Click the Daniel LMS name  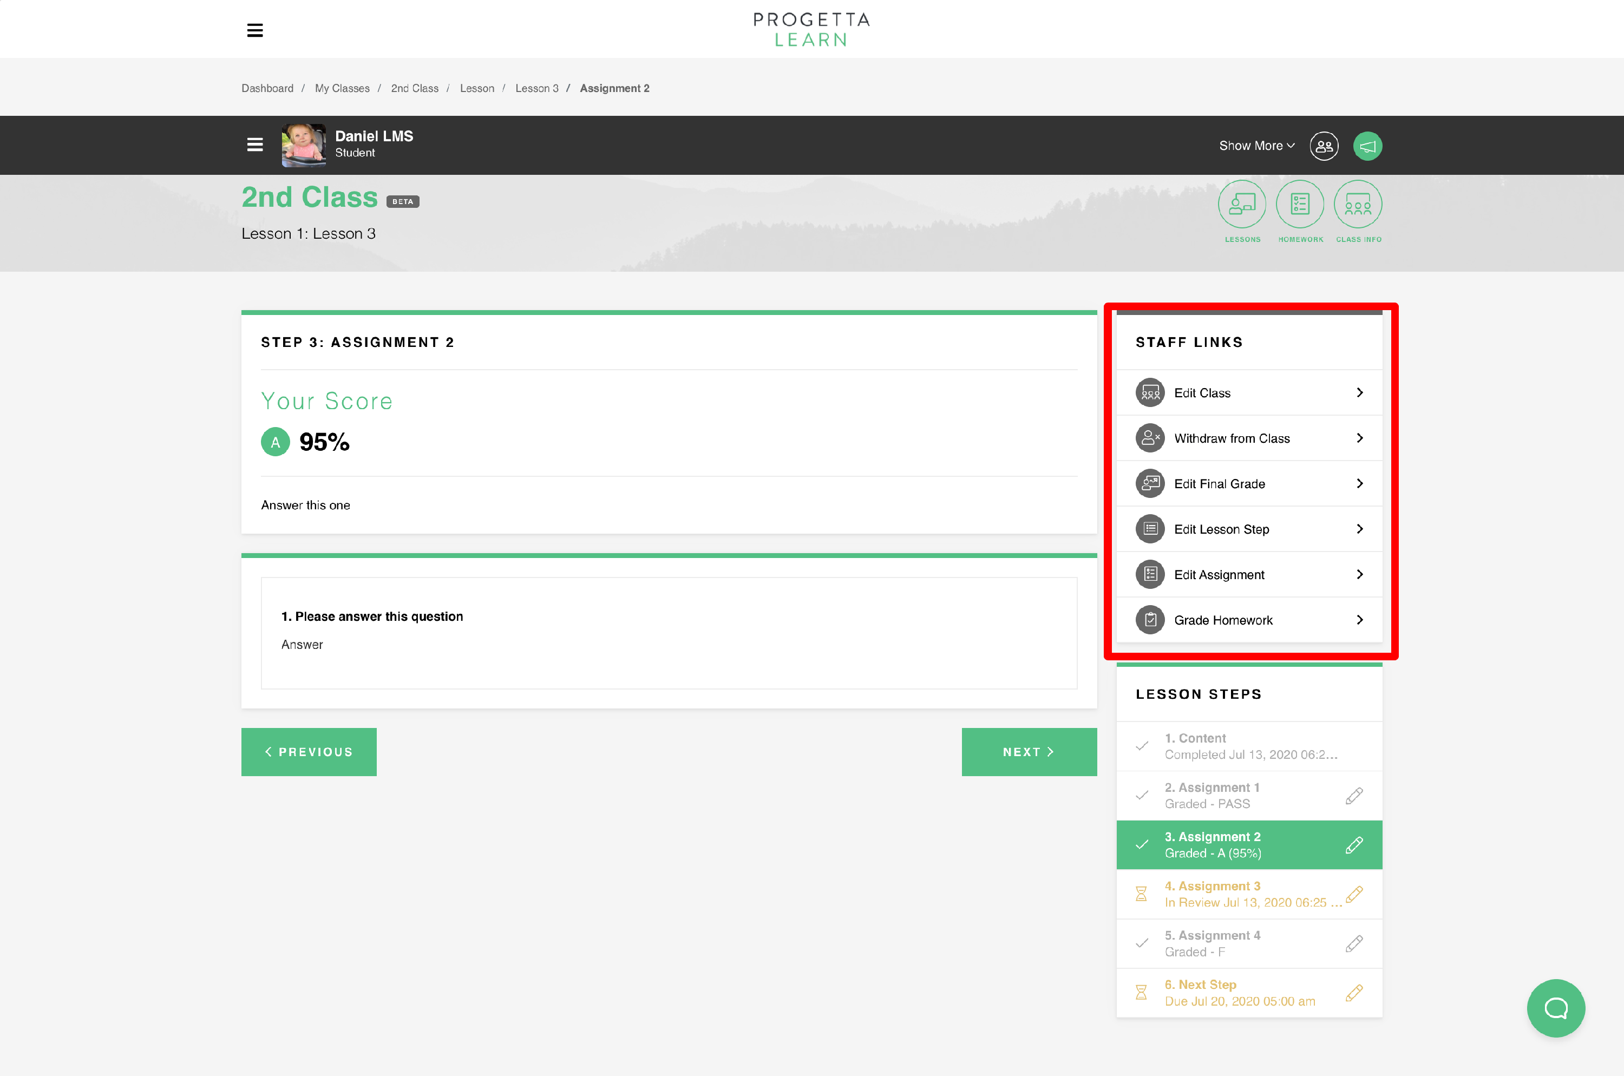[374, 136]
